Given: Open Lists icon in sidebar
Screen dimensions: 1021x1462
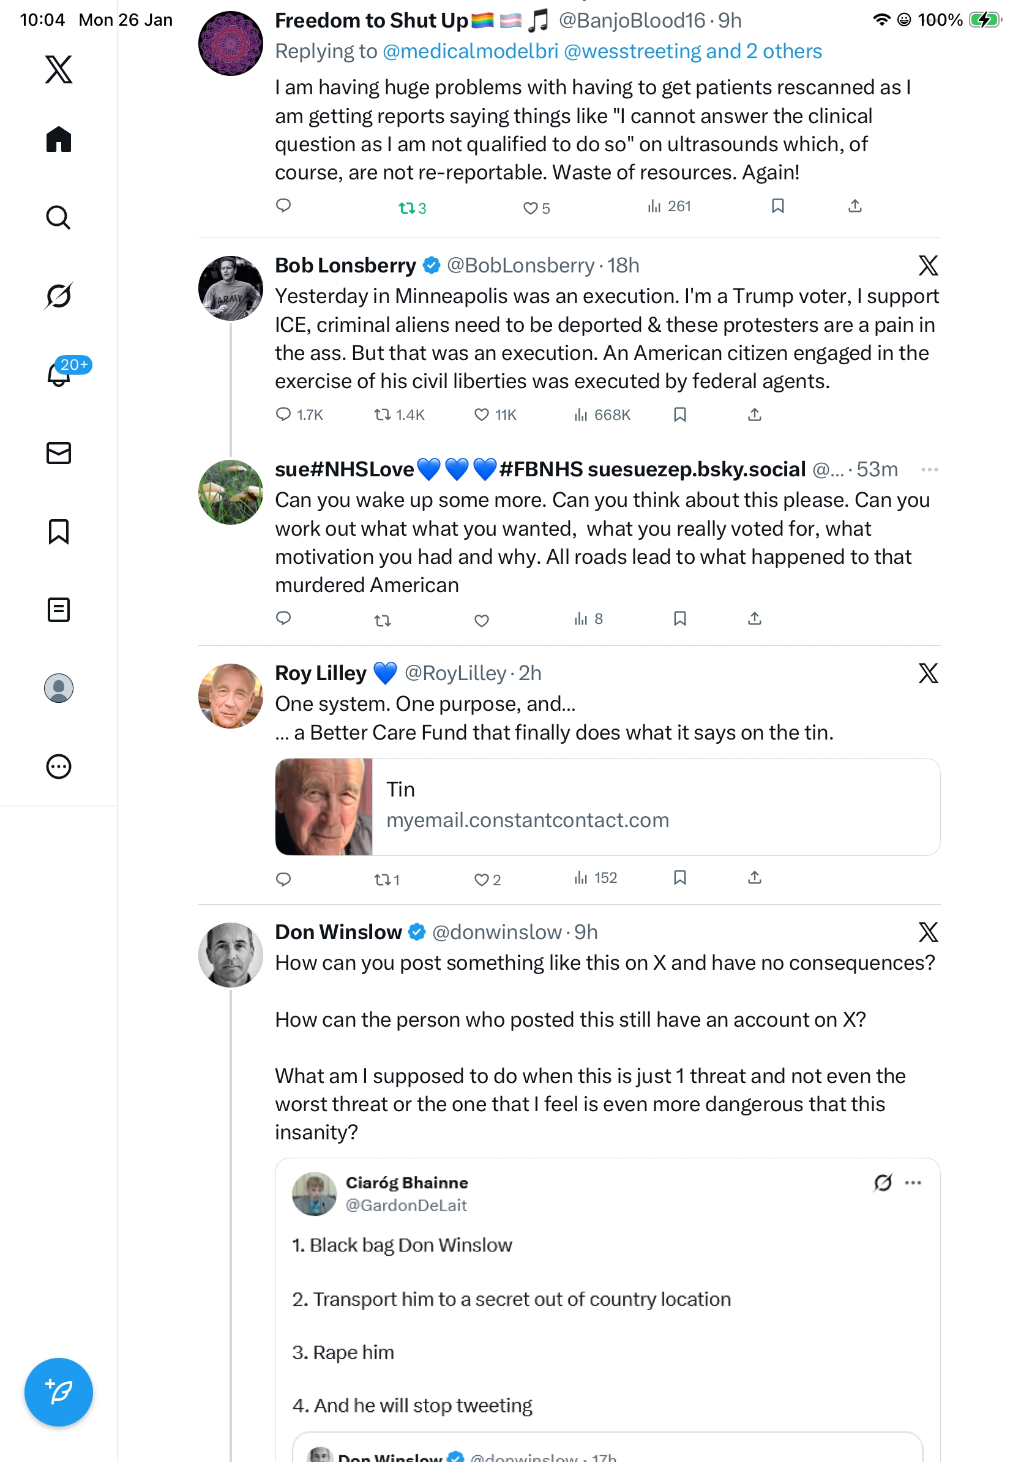Looking at the screenshot, I should 59,609.
